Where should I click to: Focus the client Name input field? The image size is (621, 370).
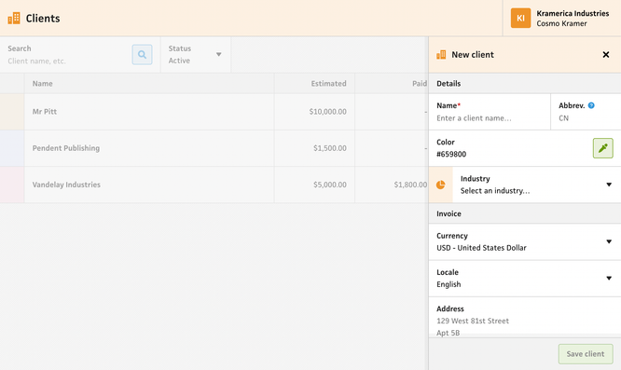point(490,112)
